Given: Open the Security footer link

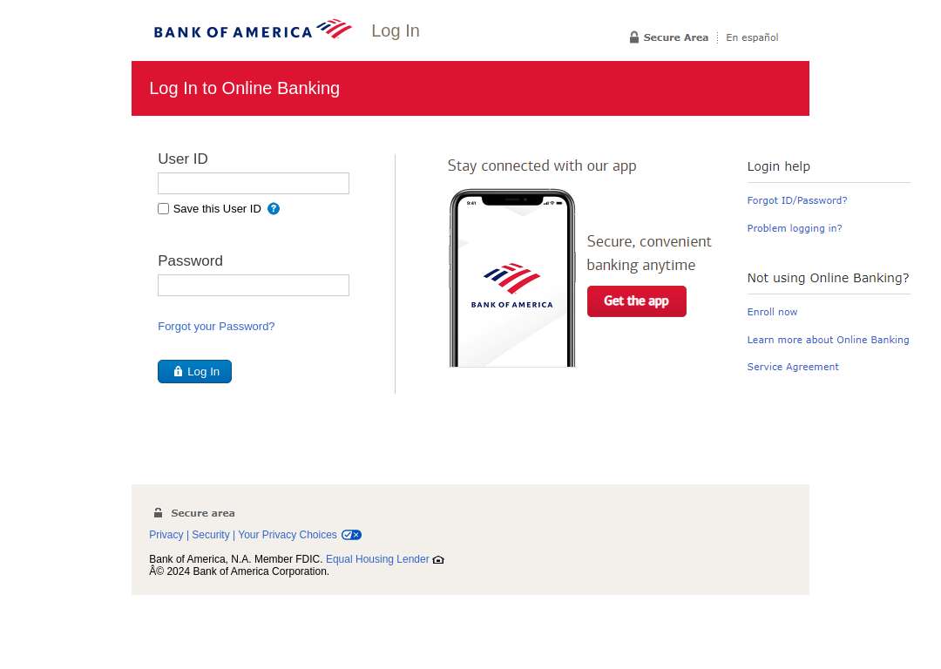Looking at the screenshot, I should coord(211,535).
